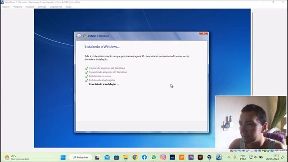Open the Visualizar menu
Viewport: 288px width, 162px height.
(30, 7)
